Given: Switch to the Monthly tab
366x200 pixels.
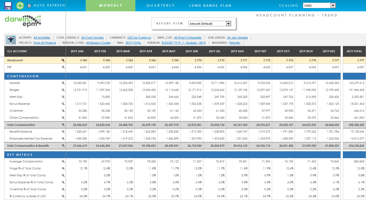Looking at the screenshot, I should [x=111, y=6].
